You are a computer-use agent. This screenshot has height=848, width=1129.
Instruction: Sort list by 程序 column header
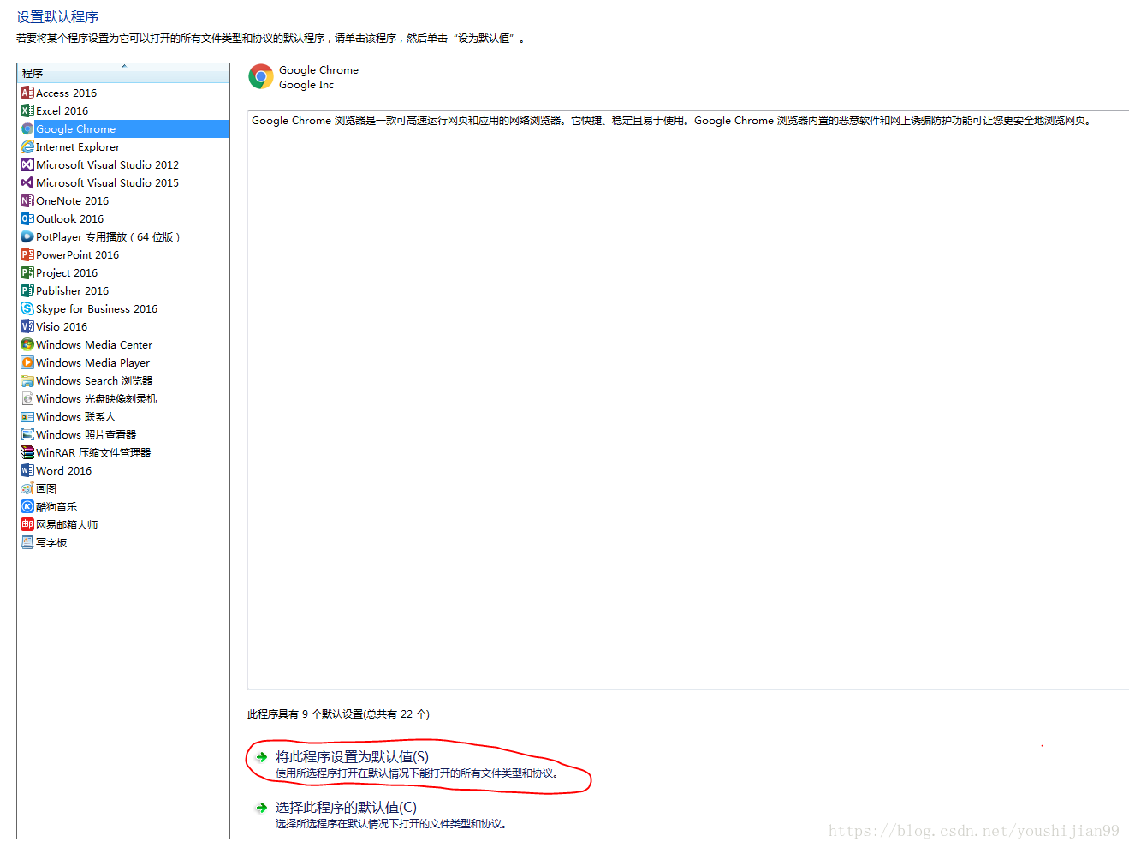[x=123, y=73]
